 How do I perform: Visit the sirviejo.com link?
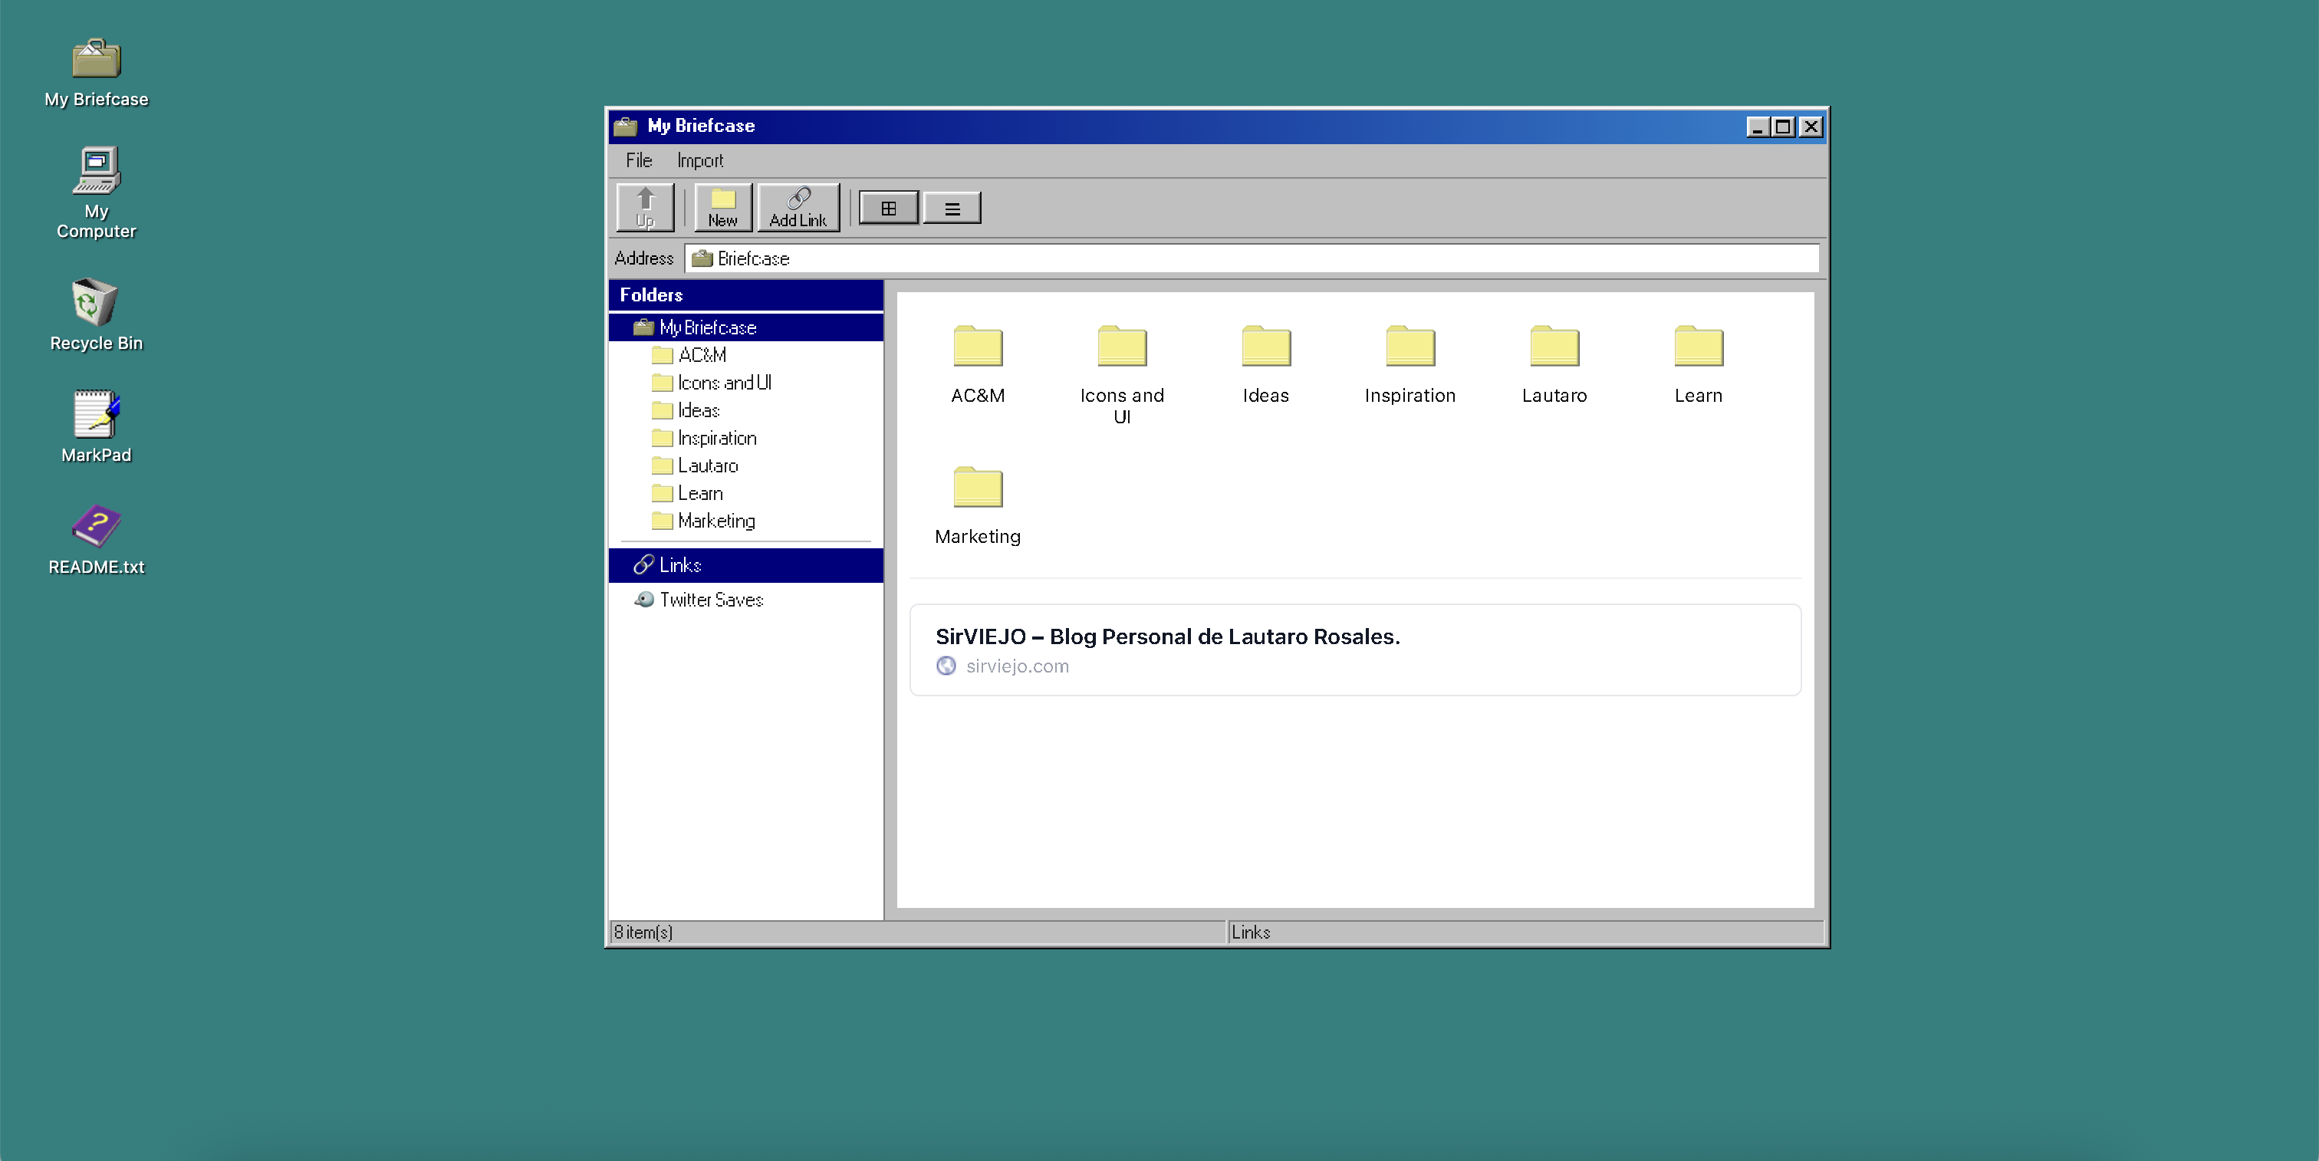1018,666
